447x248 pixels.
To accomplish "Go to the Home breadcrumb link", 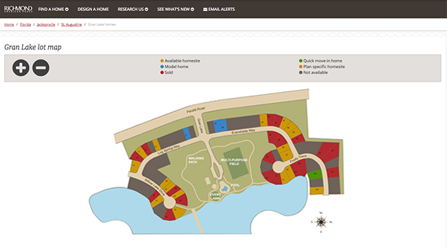I will point(9,25).
